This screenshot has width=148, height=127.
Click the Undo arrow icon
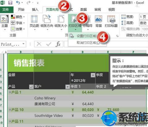pos(18,2)
